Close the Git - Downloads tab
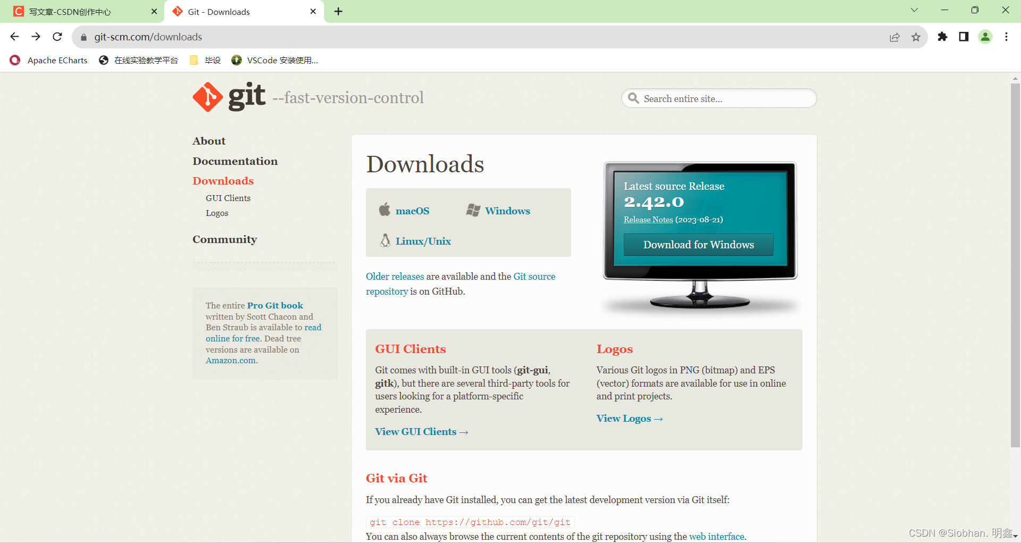This screenshot has height=543, width=1021. coord(313,11)
